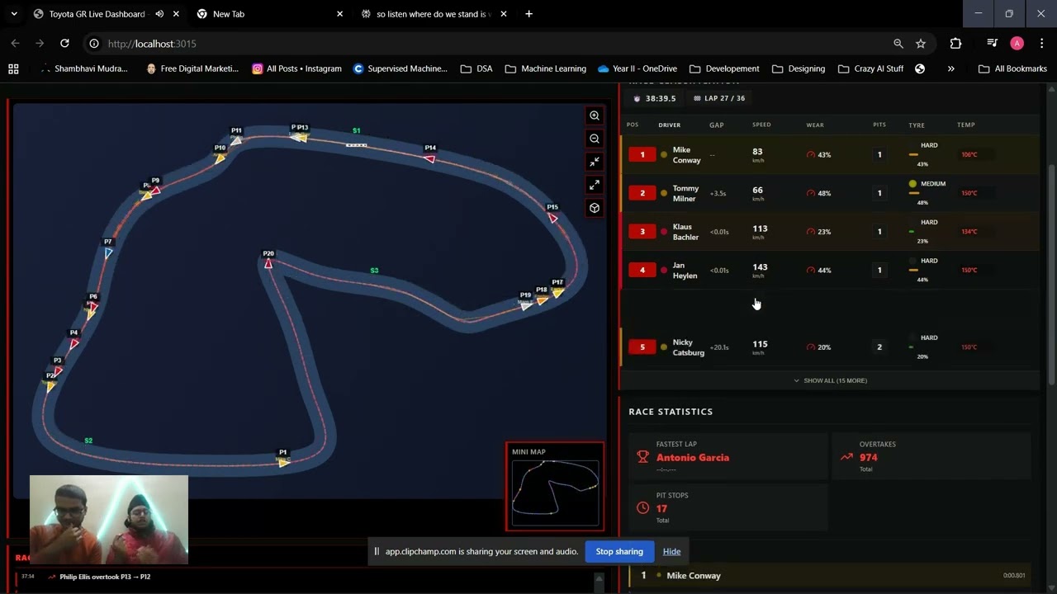The width and height of the screenshot is (1057, 594).
Task: Open the Designing bookmark folder
Action: click(x=798, y=68)
